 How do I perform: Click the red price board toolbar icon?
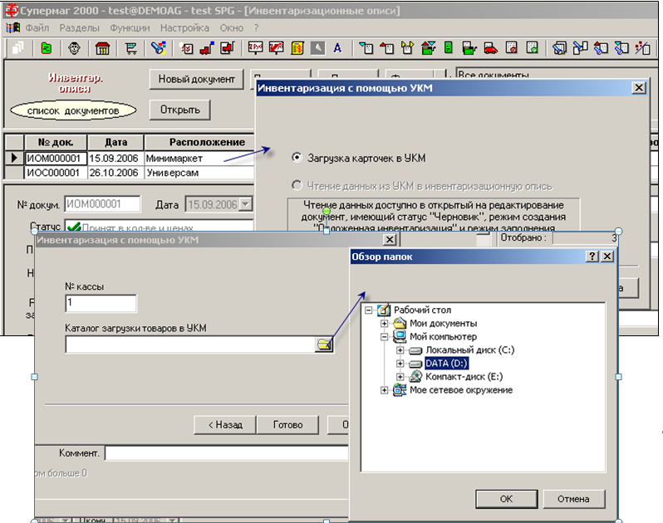coord(256,48)
